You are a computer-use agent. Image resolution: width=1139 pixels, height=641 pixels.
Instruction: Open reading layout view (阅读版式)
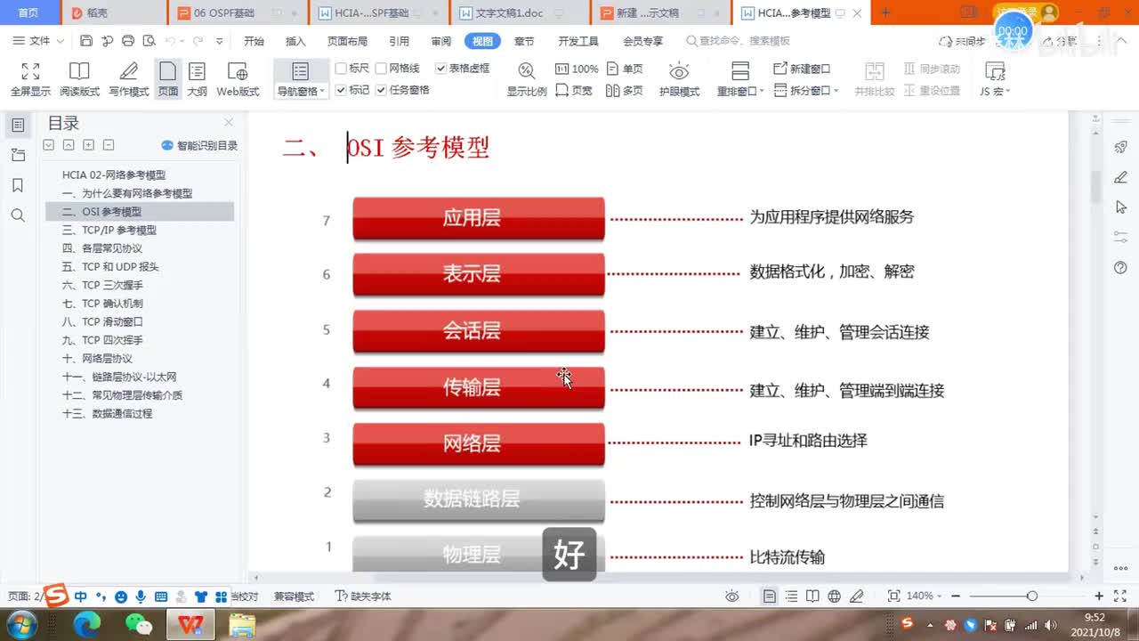click(79, 79)
